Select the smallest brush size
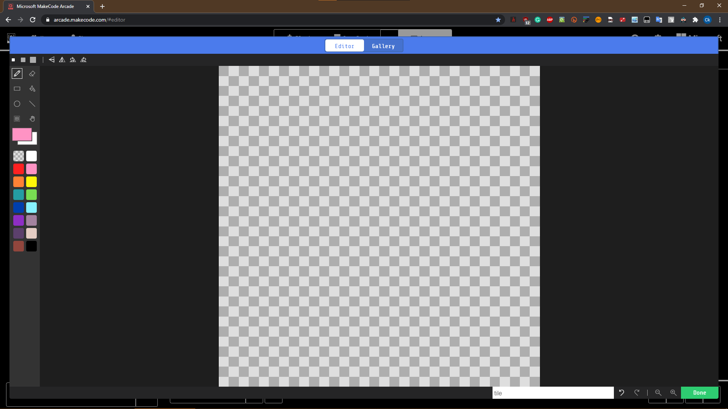728x409 pixels. click(x=13, y=60)
